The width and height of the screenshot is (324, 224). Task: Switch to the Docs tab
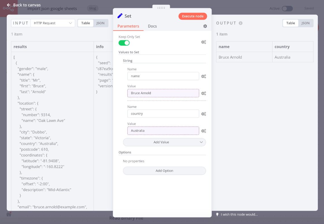[152, 26]
